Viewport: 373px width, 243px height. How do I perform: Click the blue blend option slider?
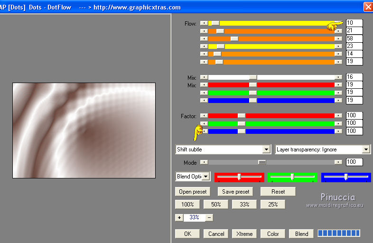(346, 178)
